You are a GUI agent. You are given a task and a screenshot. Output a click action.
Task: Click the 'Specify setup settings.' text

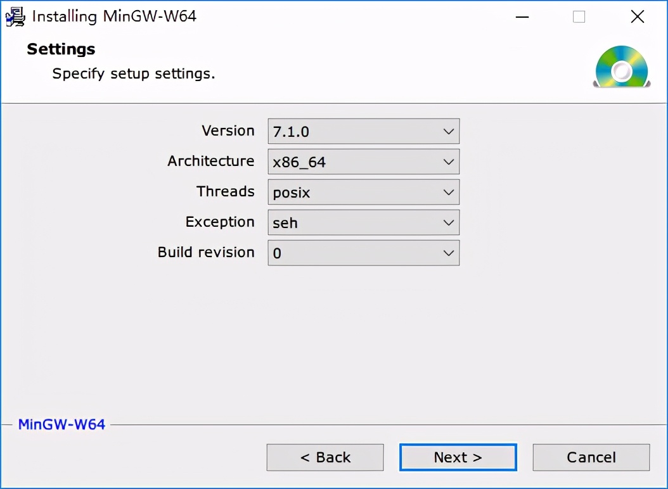[x=133, y=73]
